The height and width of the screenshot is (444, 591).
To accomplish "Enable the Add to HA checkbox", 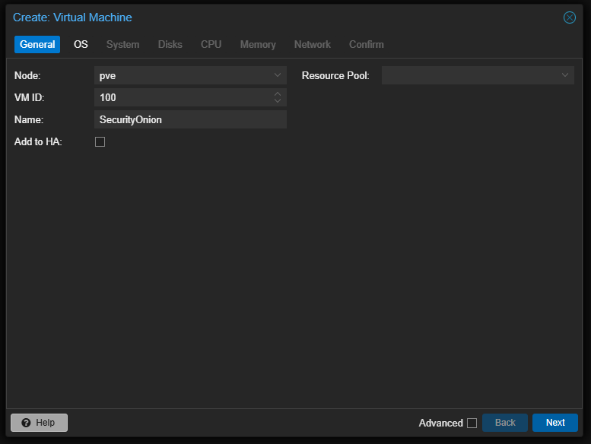I will click(x=100, y=141).
